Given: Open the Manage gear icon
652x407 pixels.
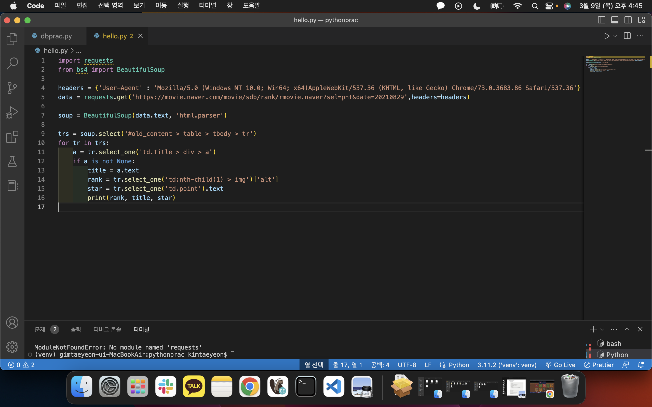Looking at the screenshot, I should (12, 347).
